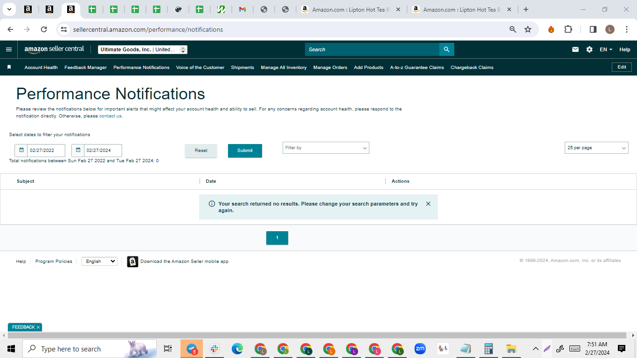Click the Edit button in navigation bar
The image size is (637, 358).
point(622,67)
